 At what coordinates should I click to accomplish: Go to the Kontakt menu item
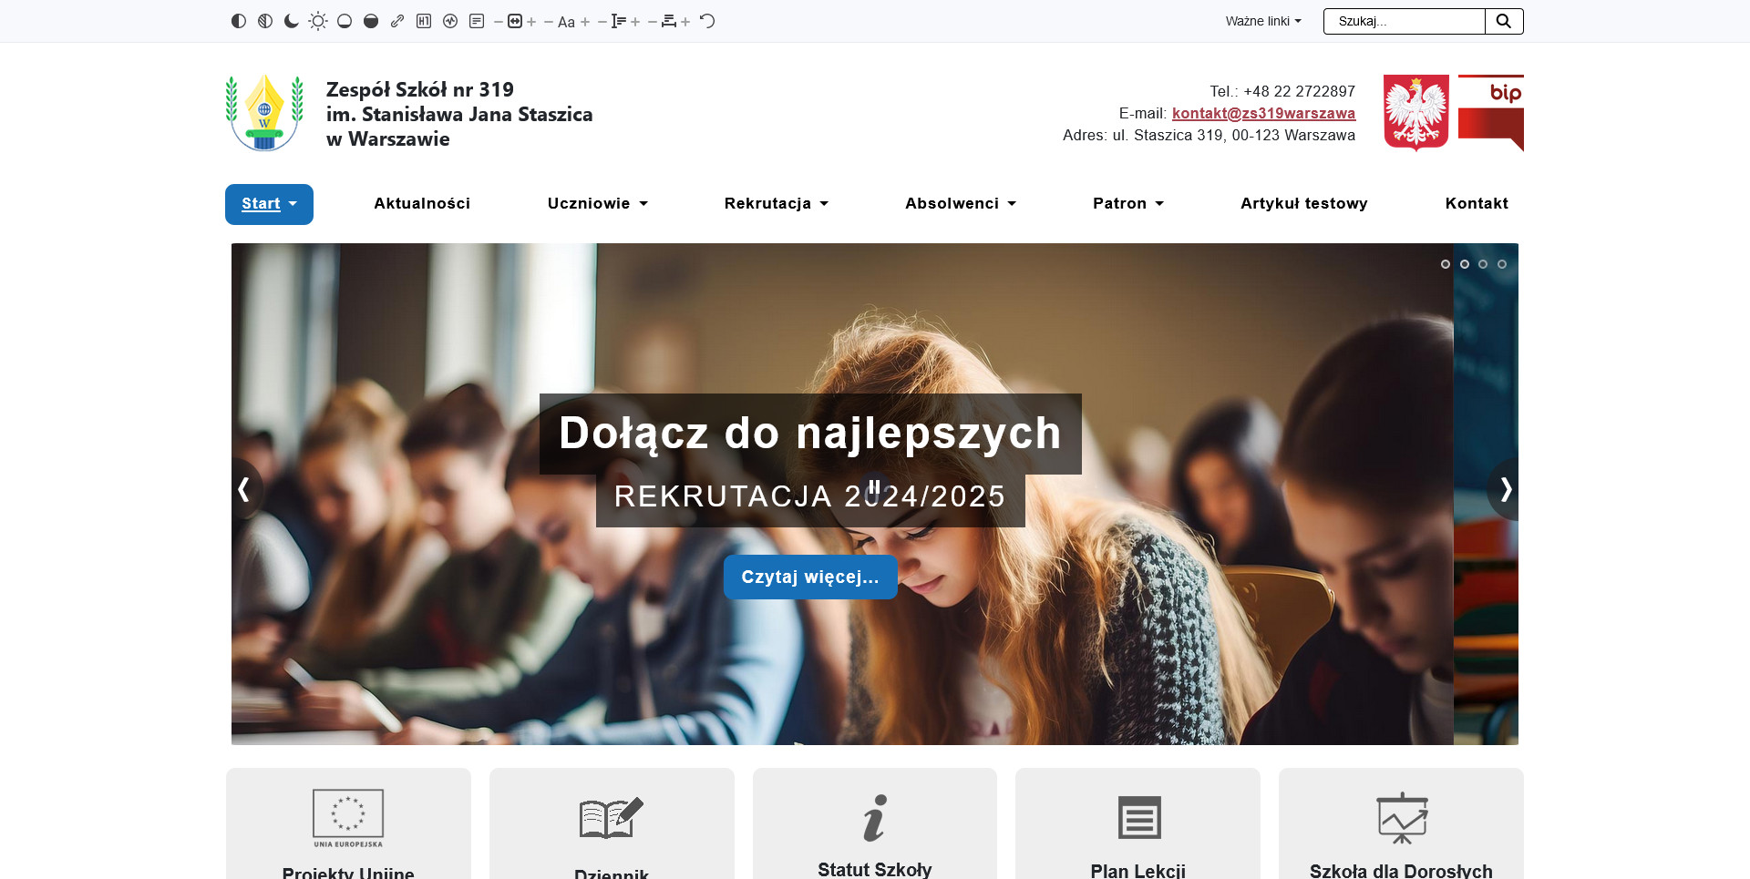click(1476, 203)
